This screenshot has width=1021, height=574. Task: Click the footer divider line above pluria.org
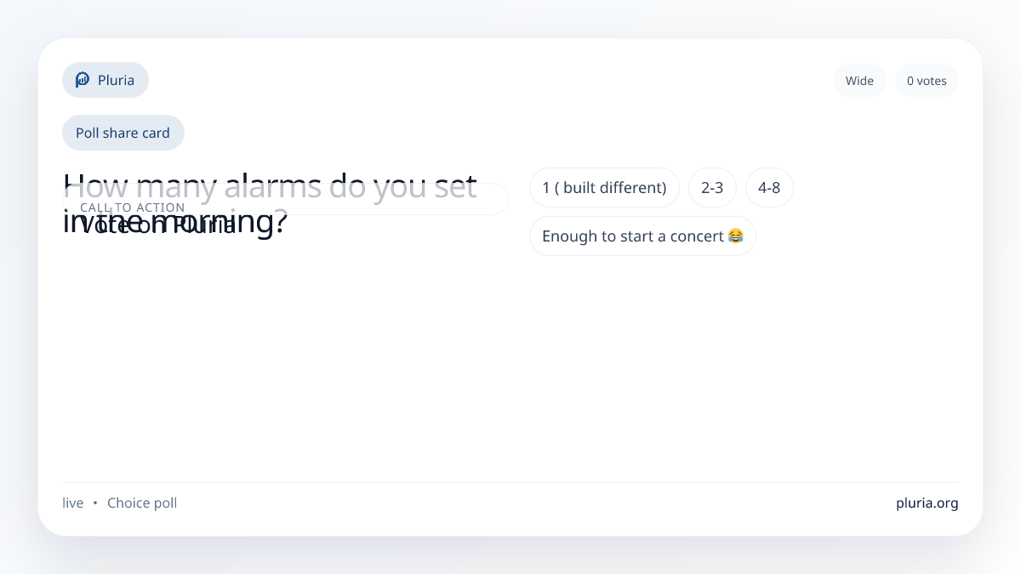click(510, 483)
